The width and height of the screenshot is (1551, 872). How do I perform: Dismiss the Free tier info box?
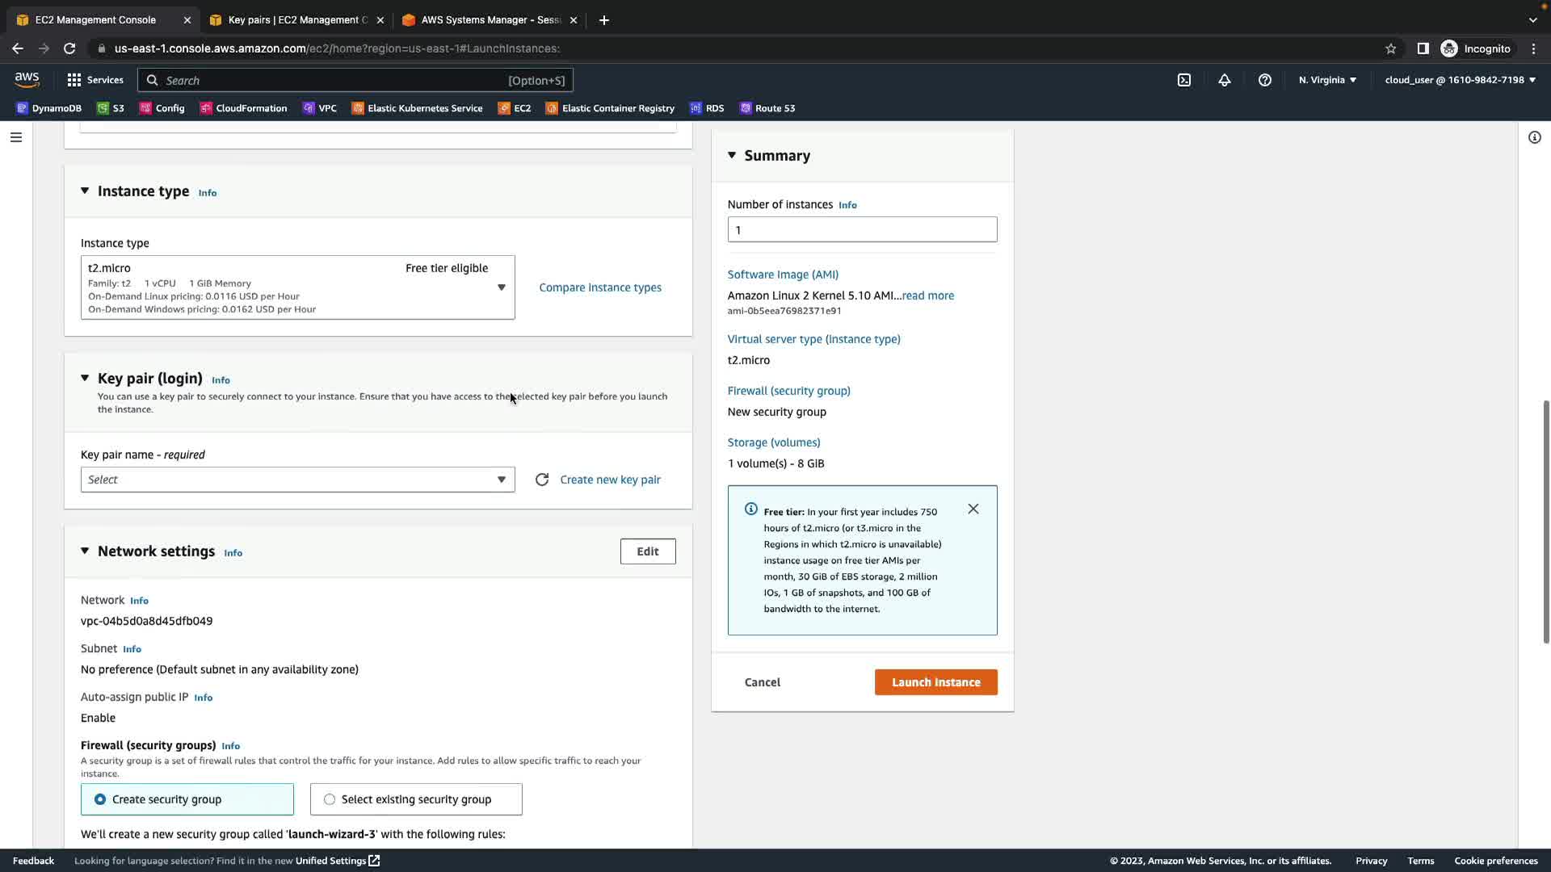[x=973, y=509]
